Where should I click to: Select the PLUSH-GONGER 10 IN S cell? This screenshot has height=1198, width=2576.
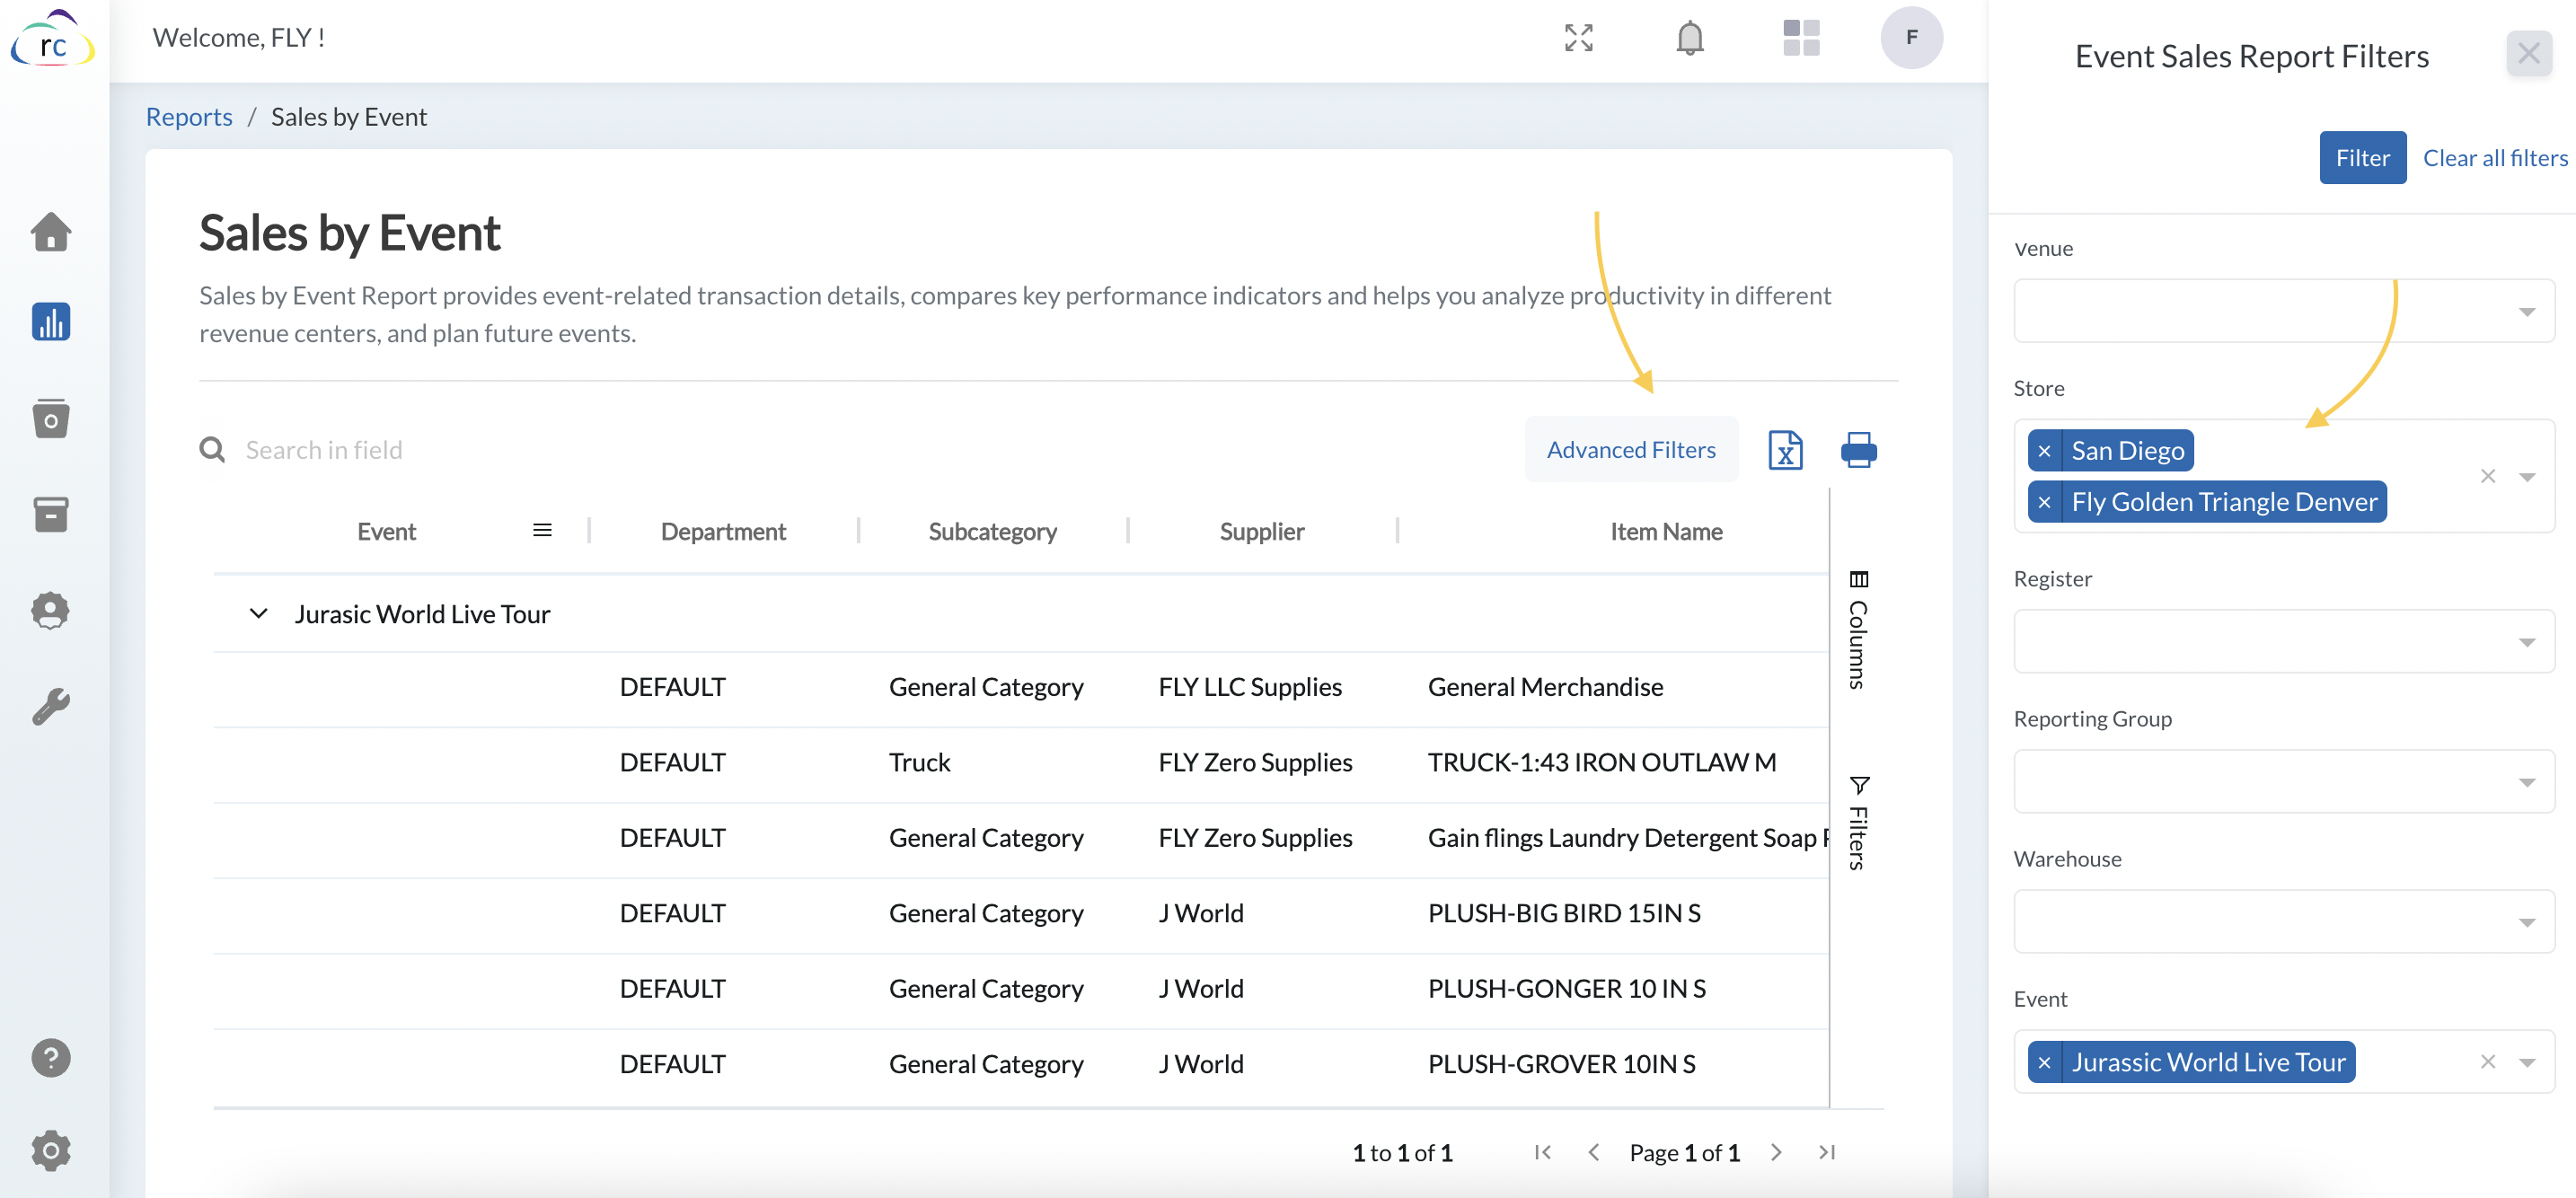point(1566,988)
